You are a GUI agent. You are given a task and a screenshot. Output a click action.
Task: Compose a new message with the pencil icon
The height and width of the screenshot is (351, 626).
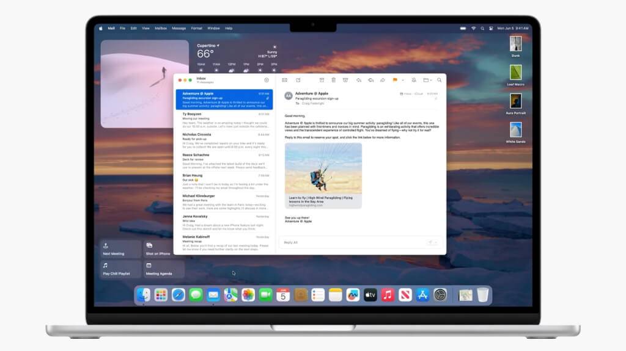pos(298,80)
